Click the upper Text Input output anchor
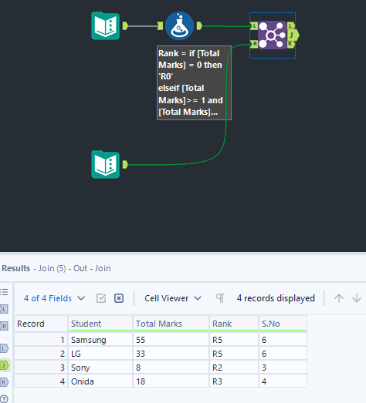This screenshot has height=403, width=366. (125, 25)
